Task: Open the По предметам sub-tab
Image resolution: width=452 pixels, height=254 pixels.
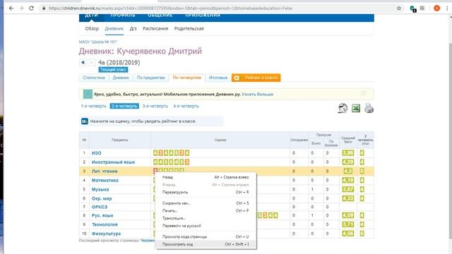Action: pyautogui.click(x=150, y=78)
